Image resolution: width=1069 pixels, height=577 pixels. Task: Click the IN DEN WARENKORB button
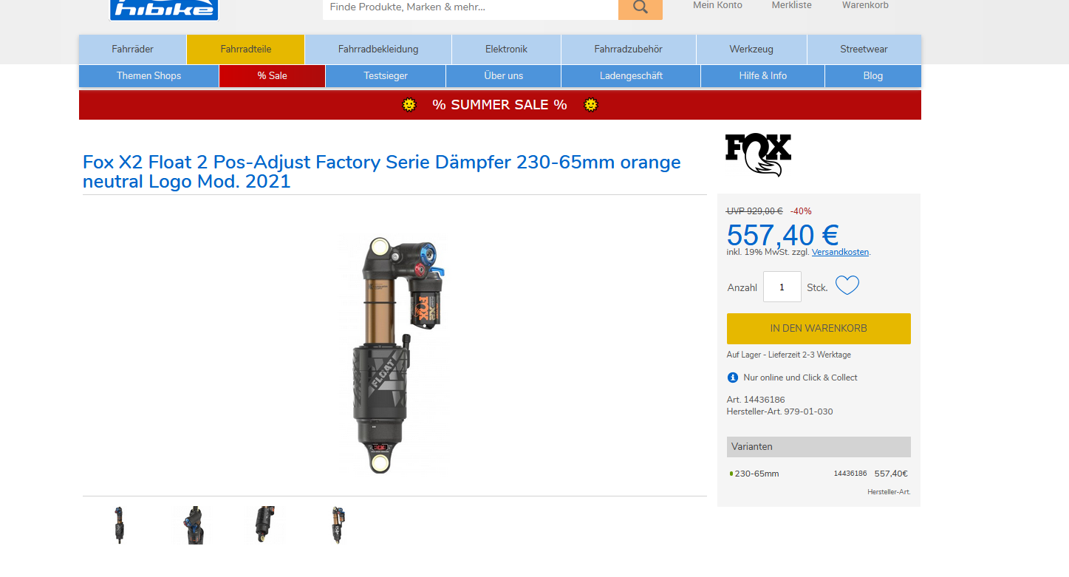[819, 329]
